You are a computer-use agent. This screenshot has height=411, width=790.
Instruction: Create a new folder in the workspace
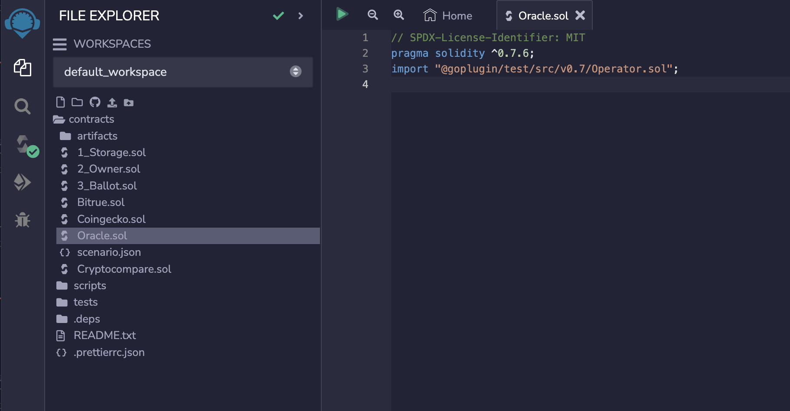77,102
